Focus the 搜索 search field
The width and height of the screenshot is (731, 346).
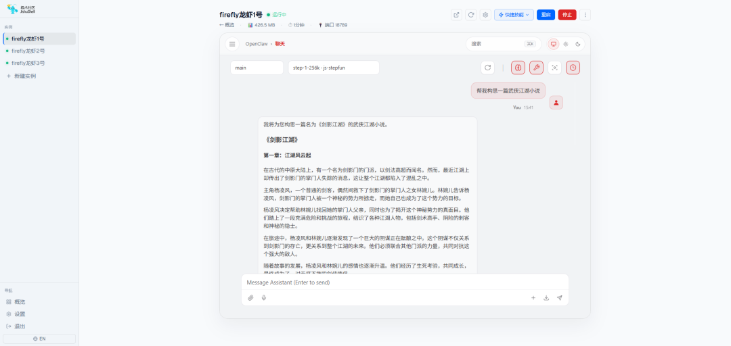click(x=504, y=44)
